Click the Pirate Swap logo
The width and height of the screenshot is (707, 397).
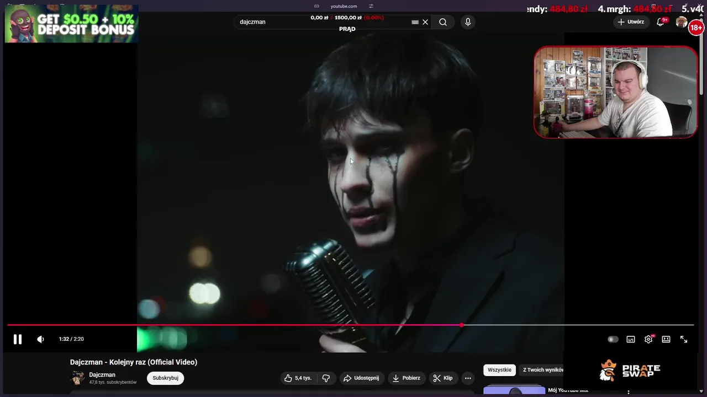[630, 371]
